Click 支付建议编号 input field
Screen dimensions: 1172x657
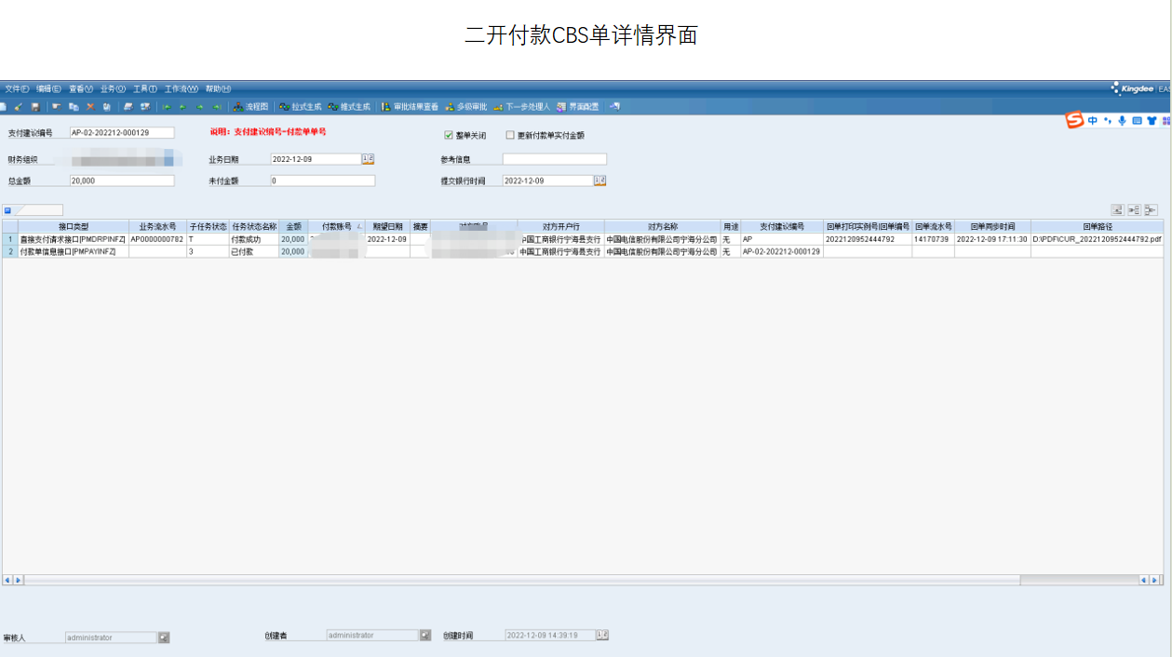click(122, 133)
